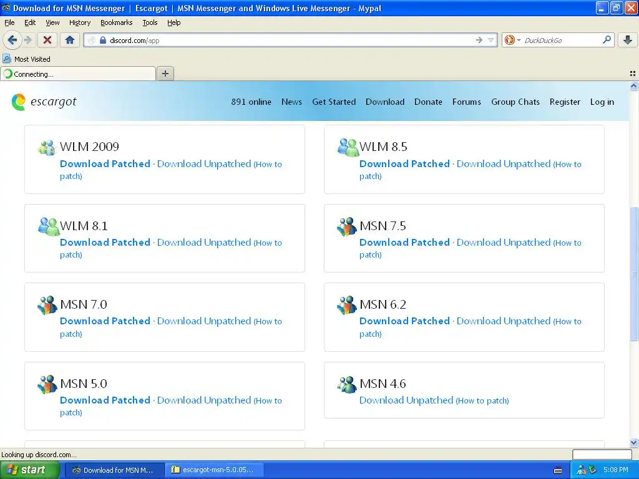
Task: Stop loading with the red X button
Action: tap(47, 40)
